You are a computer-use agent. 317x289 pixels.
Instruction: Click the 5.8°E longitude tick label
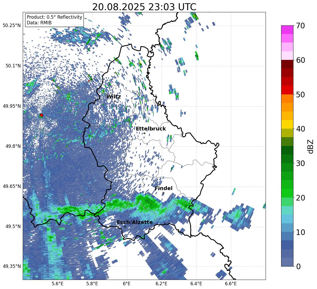92,284
